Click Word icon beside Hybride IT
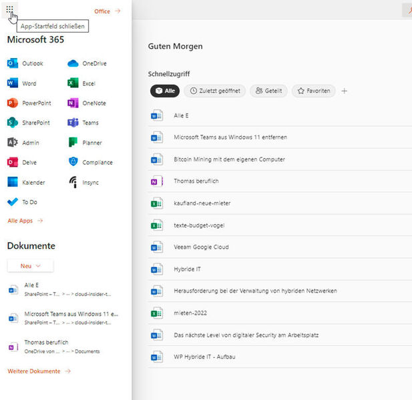The height and width of the screenshot is (400, 412). pos(157,269)
